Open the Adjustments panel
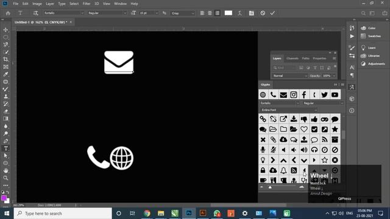 tap(373, 64)
